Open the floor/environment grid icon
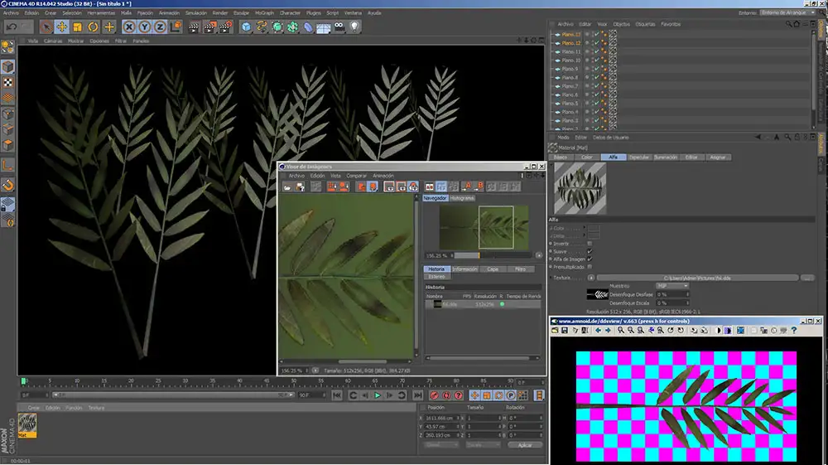The height and width of the screenshot is (465, 828). click(323, 27)
